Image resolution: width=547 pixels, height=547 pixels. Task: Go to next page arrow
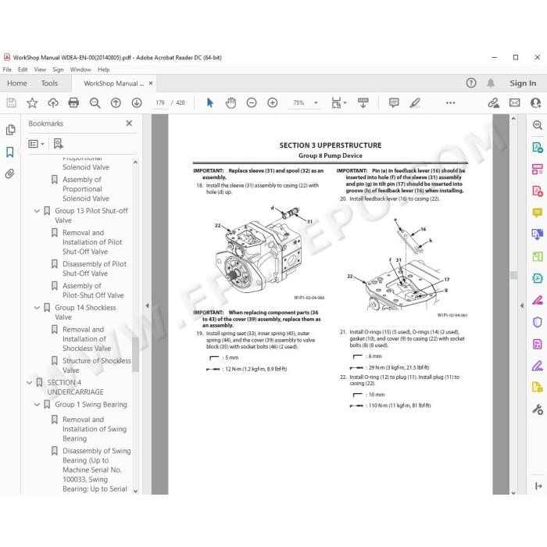pyautogui.click(x=137, y=102)
